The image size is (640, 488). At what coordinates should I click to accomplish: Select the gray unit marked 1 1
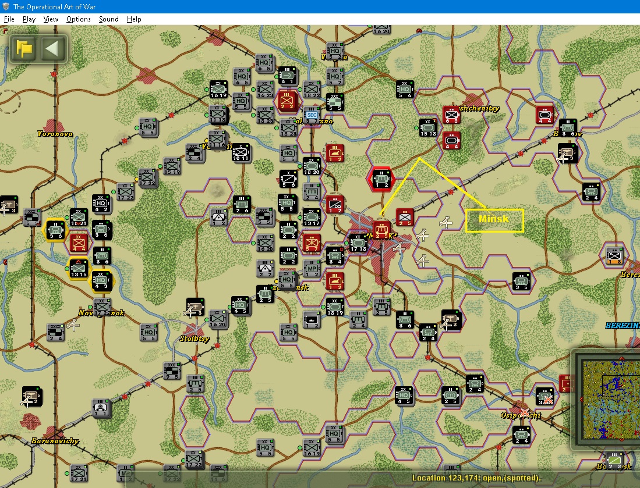[100, 408]
